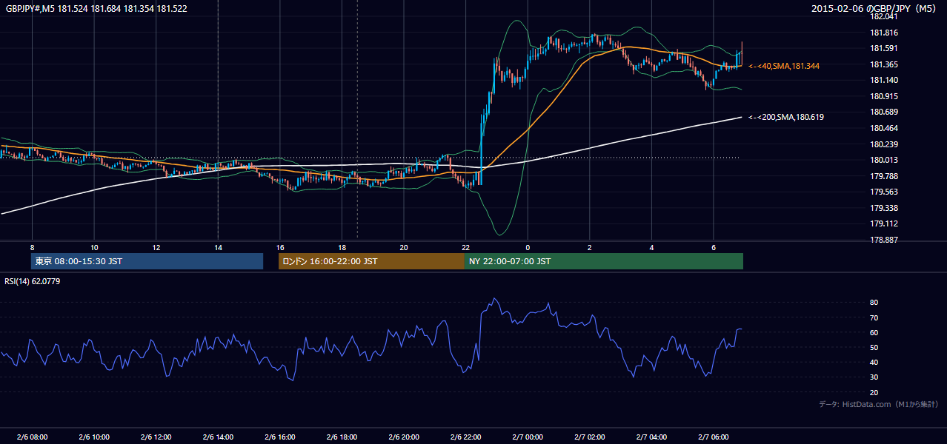Click price axis label 181.591
The height and width of the screenshot is (444, 947).
[883, 48]
